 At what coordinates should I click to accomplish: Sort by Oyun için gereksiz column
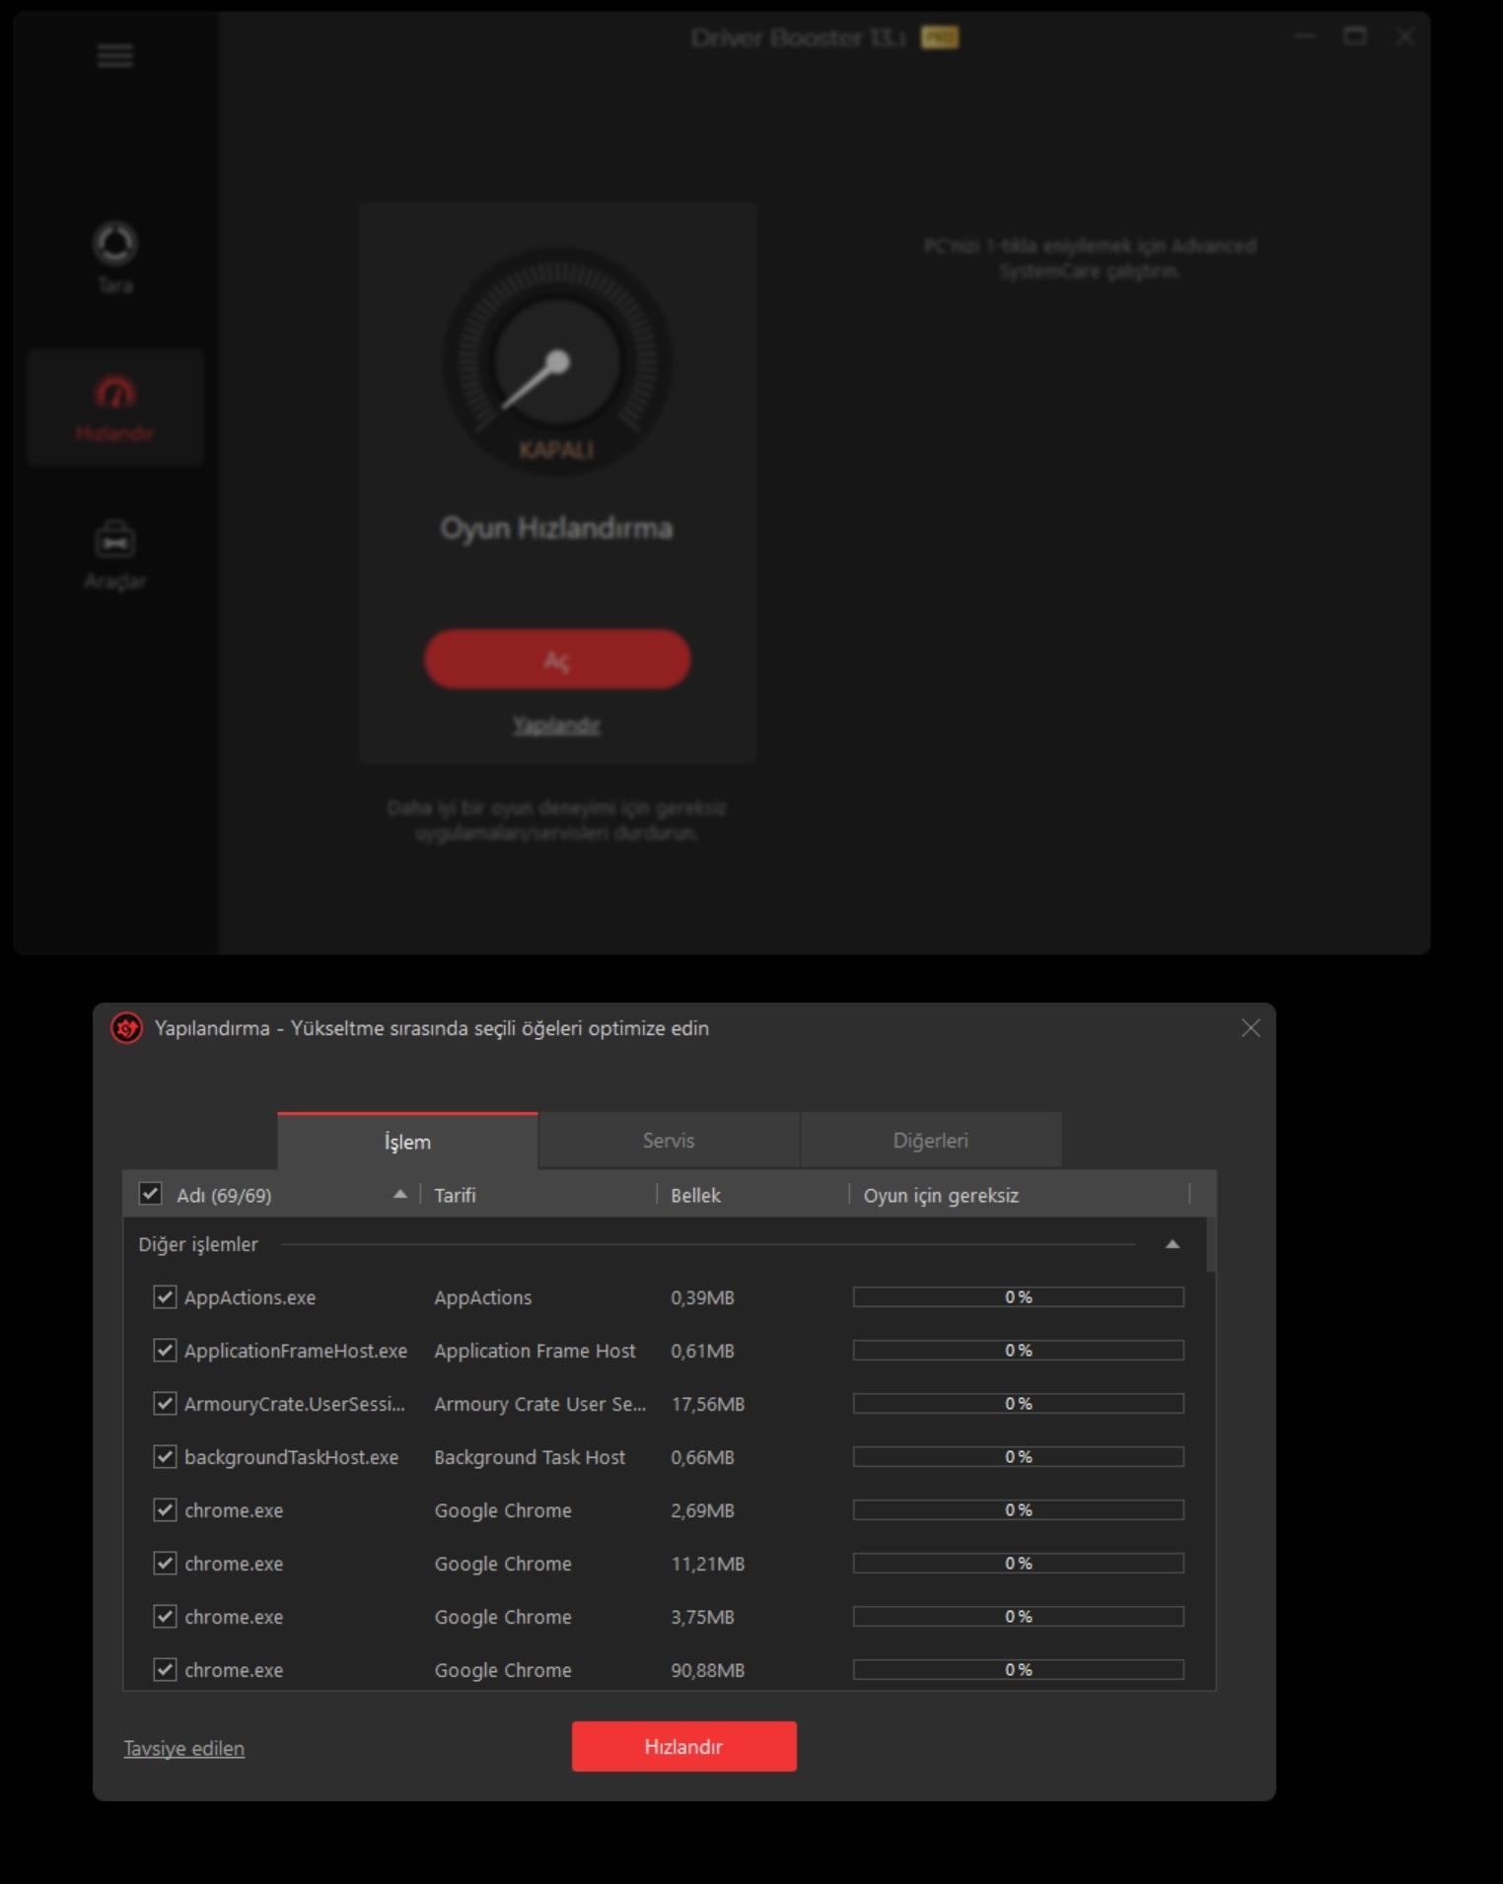click(x=941, y=1195)
